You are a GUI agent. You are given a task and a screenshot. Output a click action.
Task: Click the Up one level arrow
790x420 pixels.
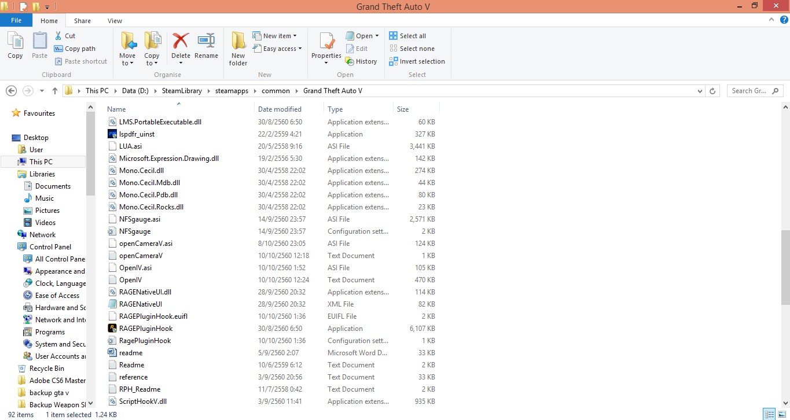pos(55,91)
